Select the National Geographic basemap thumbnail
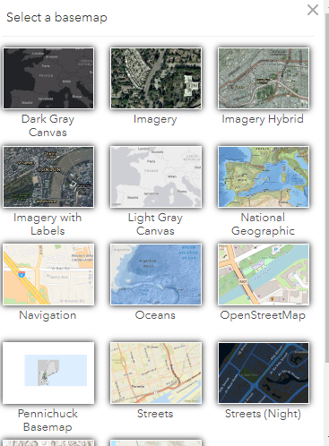Screen dimensions: 329x446 point(264,176)
